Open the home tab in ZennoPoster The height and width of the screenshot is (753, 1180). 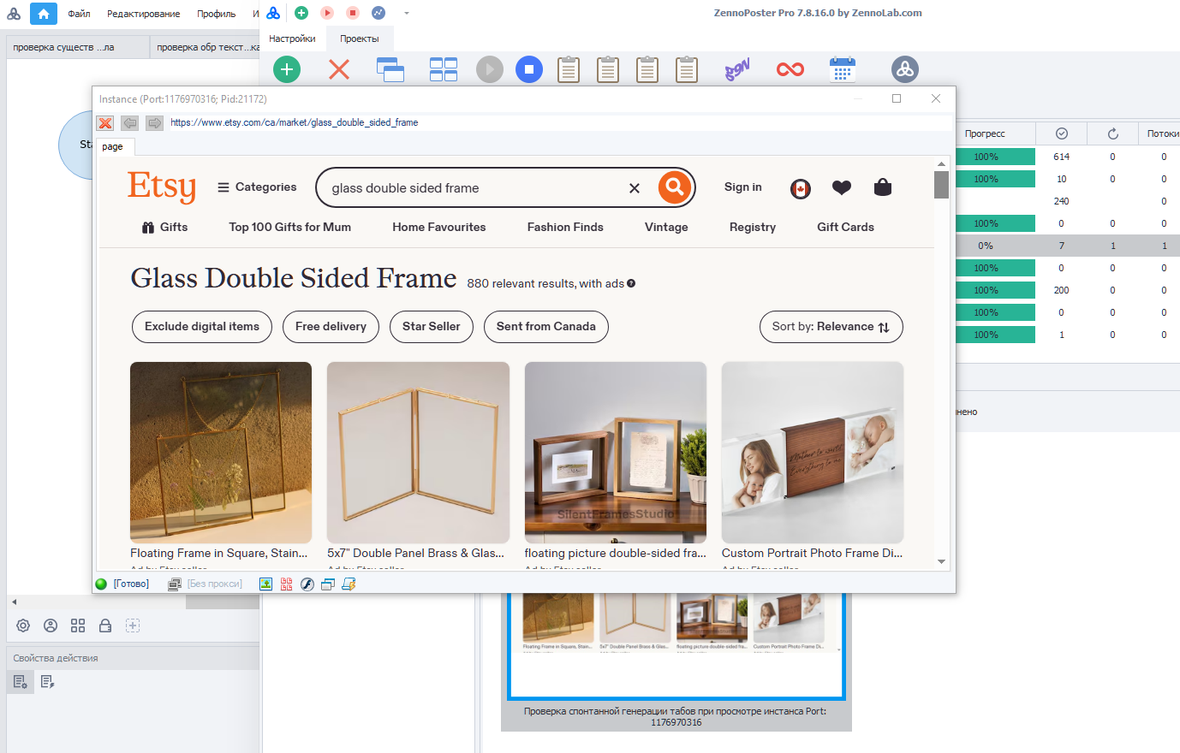point(44,14)
